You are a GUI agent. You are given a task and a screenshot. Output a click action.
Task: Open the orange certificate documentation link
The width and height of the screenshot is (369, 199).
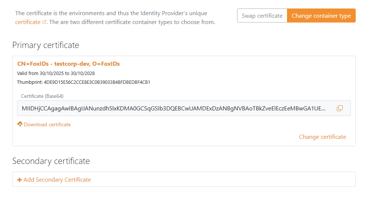28,22
